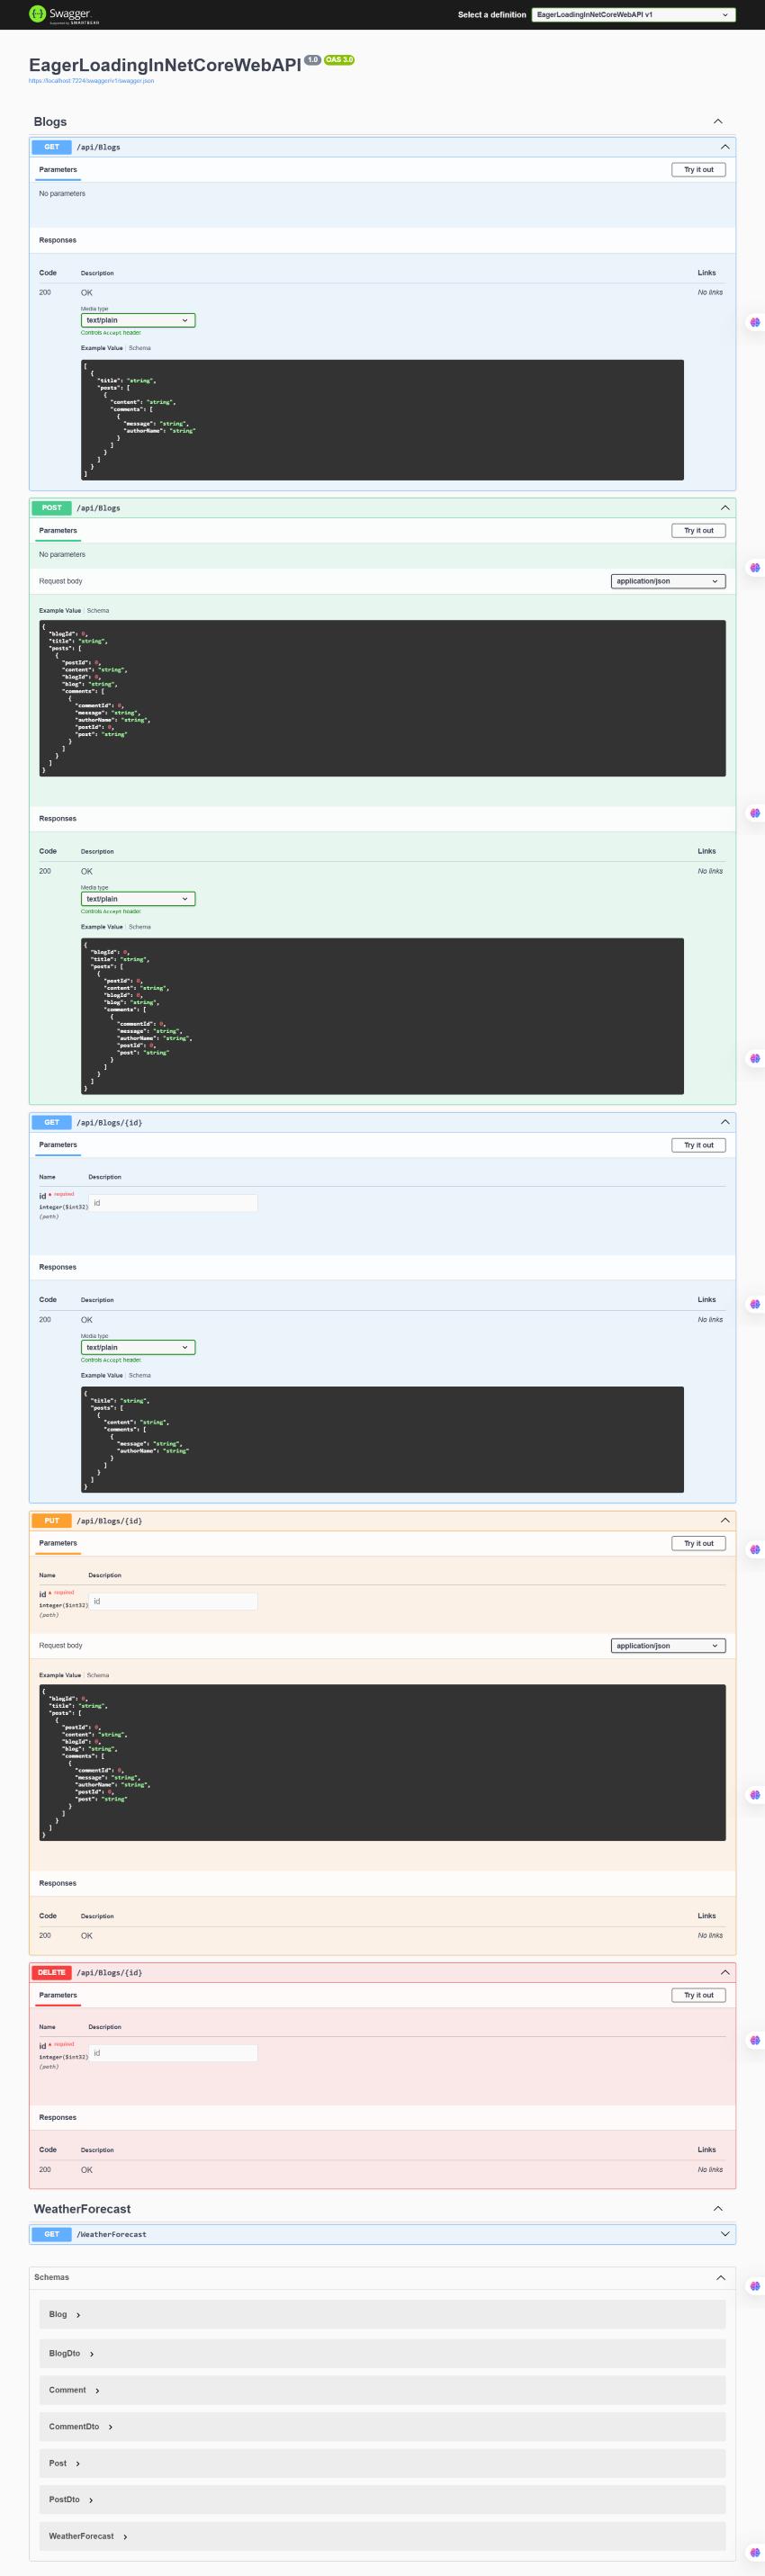The image size is (765, 2576).
Task: Collapse the PUT /api/Blogs/{id} operation arrow
Action: pyautogui.click(x=725, y=1520)
